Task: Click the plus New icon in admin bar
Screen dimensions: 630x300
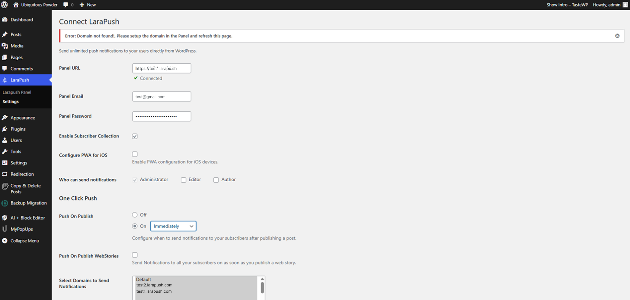Action: coord(82,5)
